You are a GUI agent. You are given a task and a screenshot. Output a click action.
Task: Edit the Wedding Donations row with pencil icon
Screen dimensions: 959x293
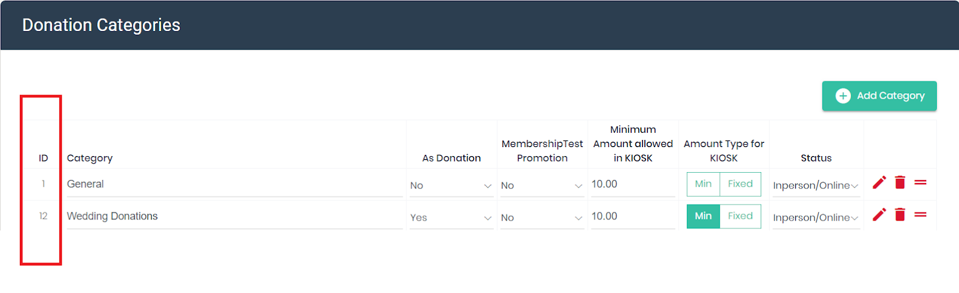[879, 215]
